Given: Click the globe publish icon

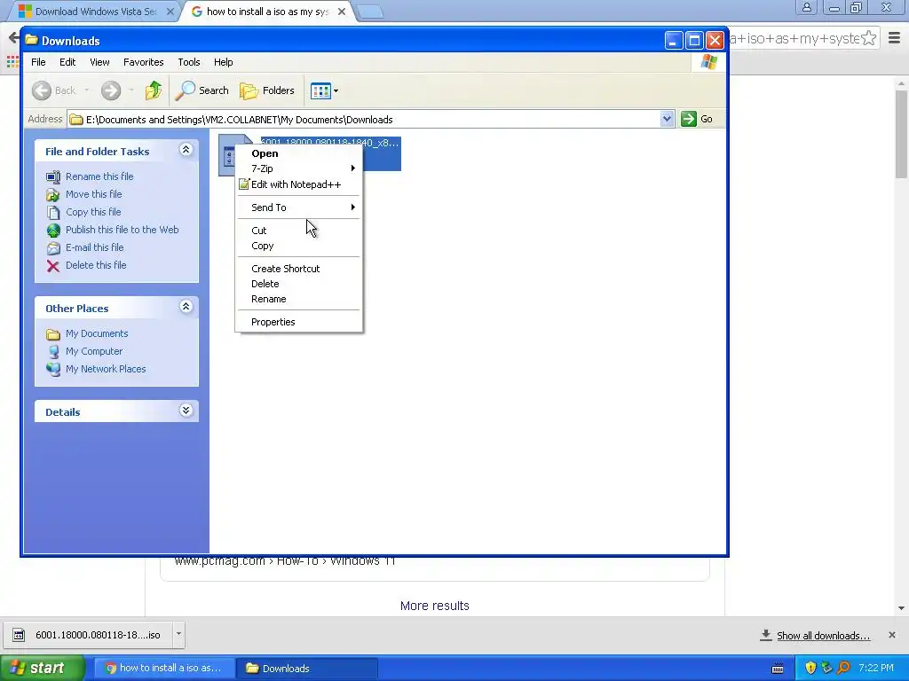Looking at the screenshot, I should [52, 231].
